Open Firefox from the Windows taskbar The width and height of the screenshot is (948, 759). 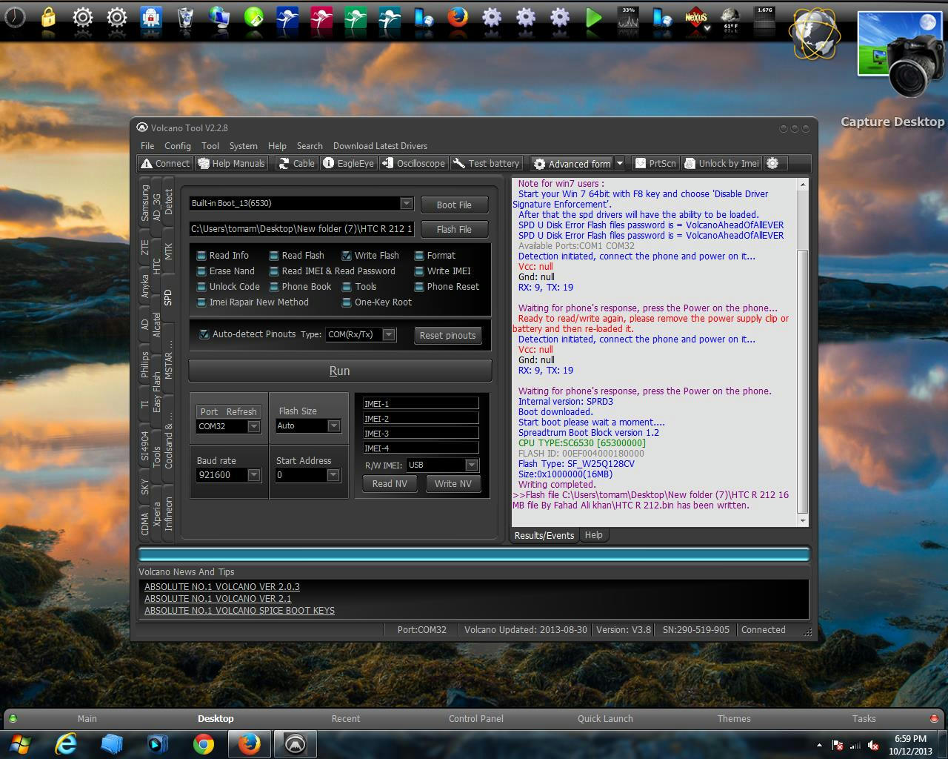pos(249,743)
